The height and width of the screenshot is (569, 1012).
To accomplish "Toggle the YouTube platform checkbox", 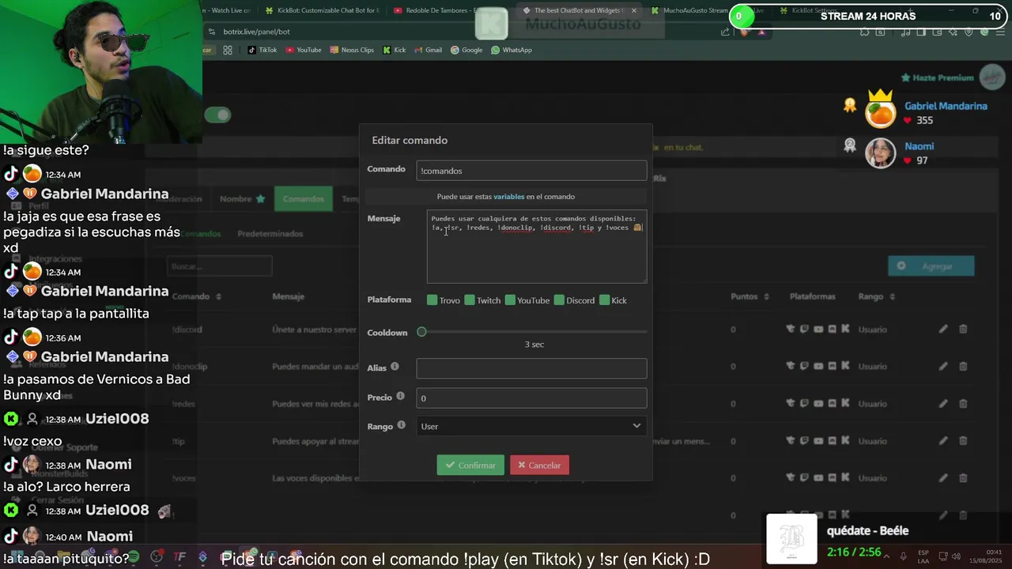I will 510,300.
